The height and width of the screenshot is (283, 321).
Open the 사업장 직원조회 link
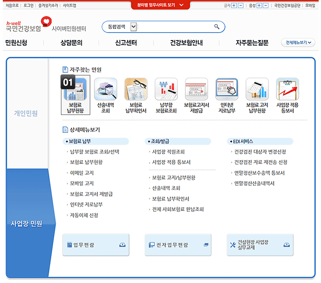point(168,152)
